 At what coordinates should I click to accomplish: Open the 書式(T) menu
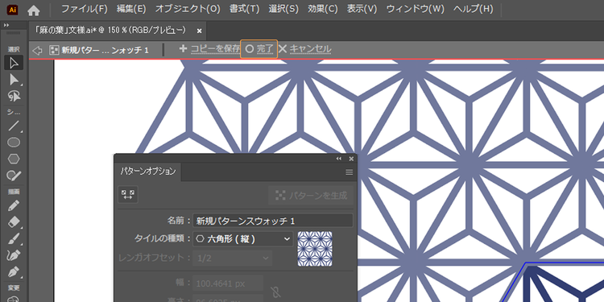click(244, 9)
